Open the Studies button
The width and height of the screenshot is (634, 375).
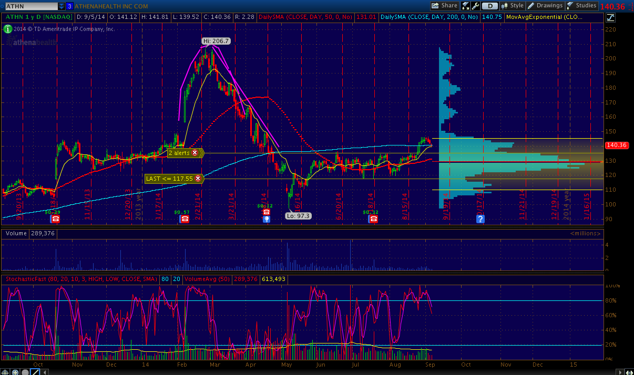pos(582,6)
